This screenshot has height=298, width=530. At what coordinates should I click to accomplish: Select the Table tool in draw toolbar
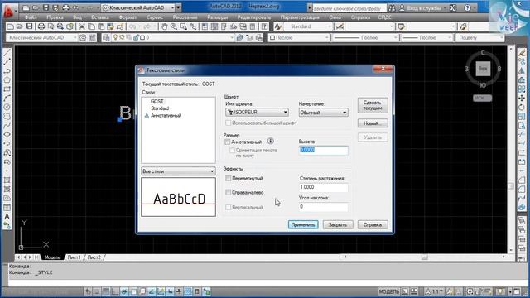pyautogui.click(x=7, y=208)
